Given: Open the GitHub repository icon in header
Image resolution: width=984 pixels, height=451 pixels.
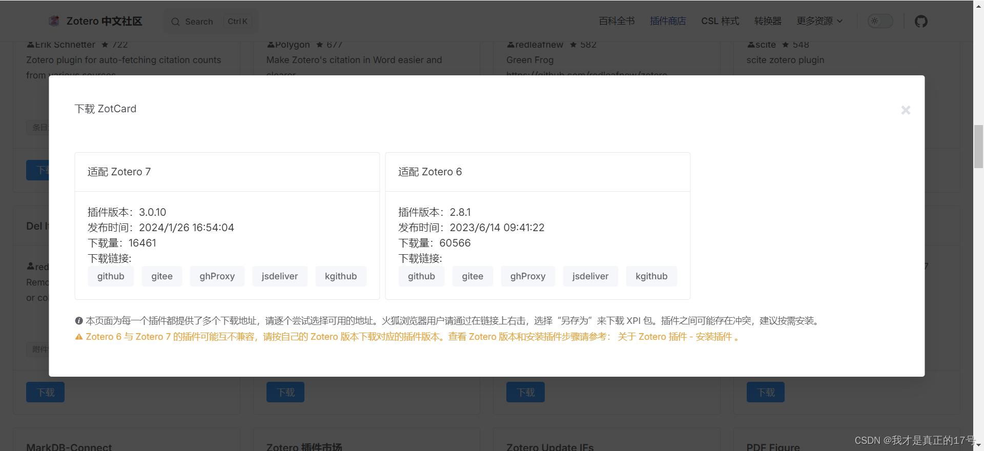Looking at the screenshot, I should pos(921,22).
